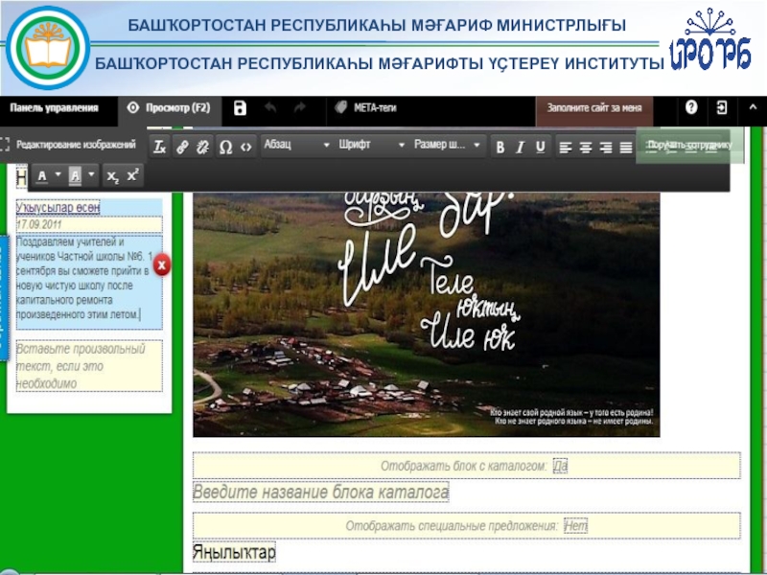Viewport: 767px width, 575px height.
Task: Toggle superscript formatting
Action: tap(133, 176)
